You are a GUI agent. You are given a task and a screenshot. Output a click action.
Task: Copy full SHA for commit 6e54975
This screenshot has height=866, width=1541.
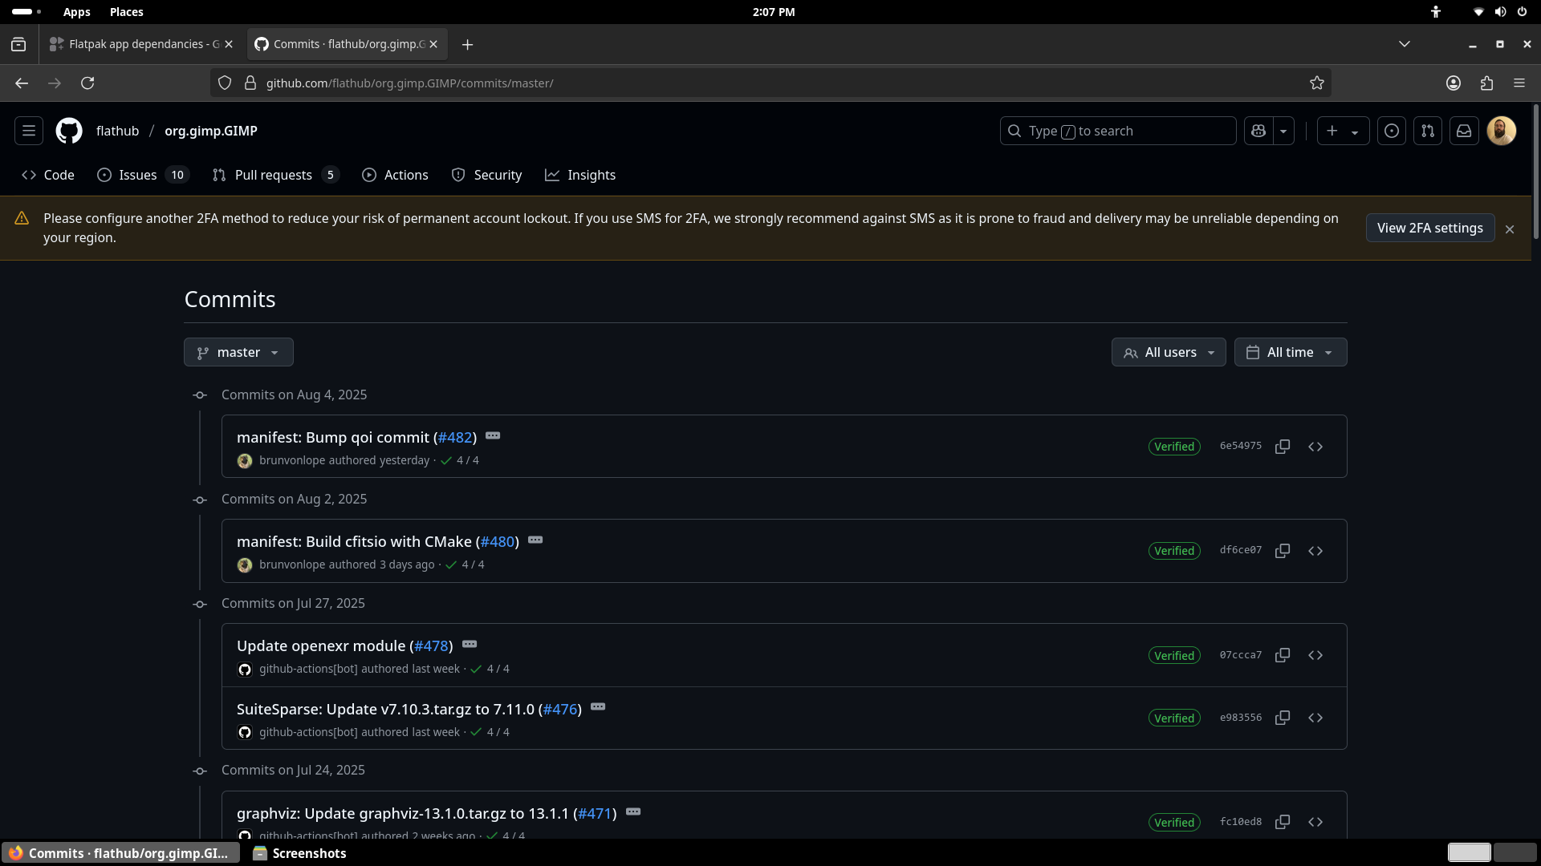[1283, 447]
